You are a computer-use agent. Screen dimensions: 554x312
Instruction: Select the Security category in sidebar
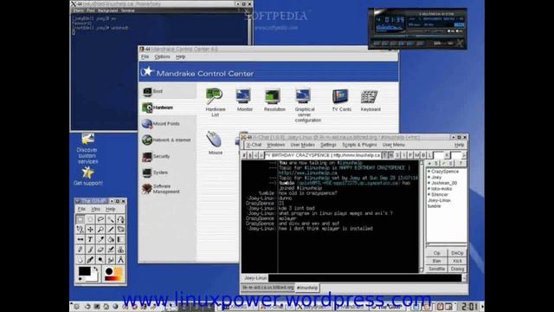click(x=167, y=156)
